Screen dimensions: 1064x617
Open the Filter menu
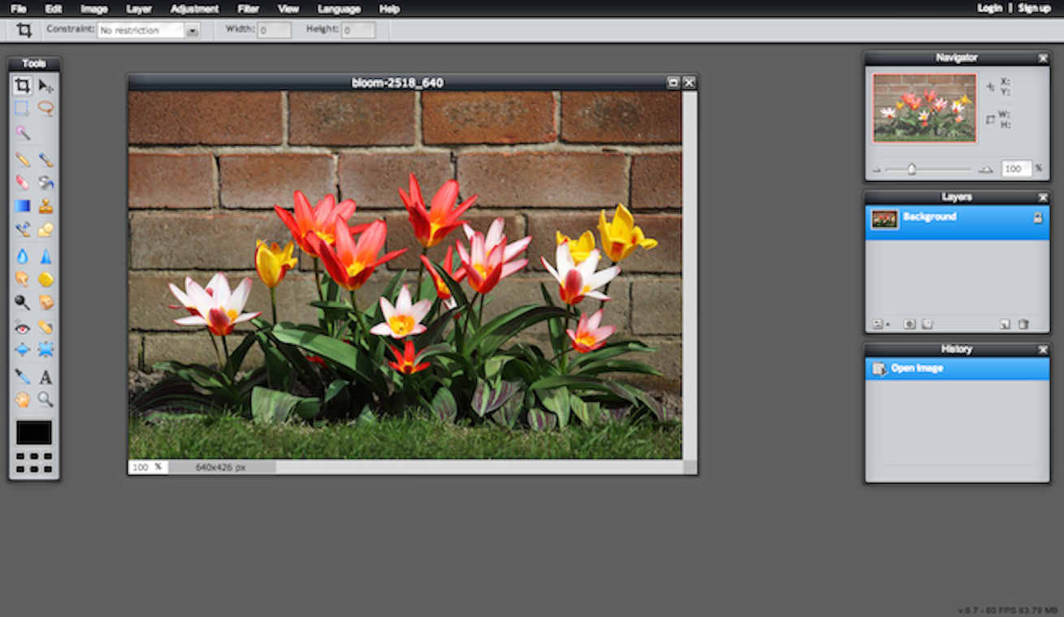(248, 9)
